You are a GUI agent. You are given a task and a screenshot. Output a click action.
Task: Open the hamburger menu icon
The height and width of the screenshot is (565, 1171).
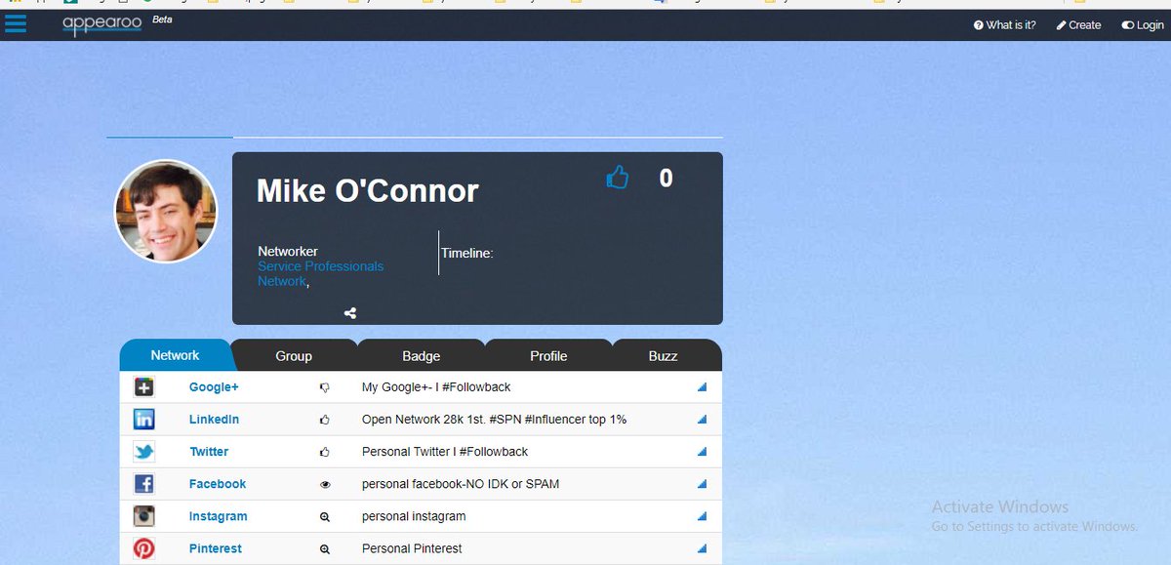coord(16,23)
